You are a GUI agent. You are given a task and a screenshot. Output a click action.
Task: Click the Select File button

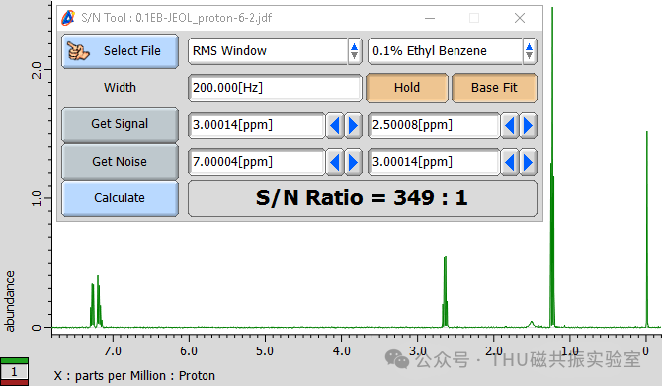120,51
